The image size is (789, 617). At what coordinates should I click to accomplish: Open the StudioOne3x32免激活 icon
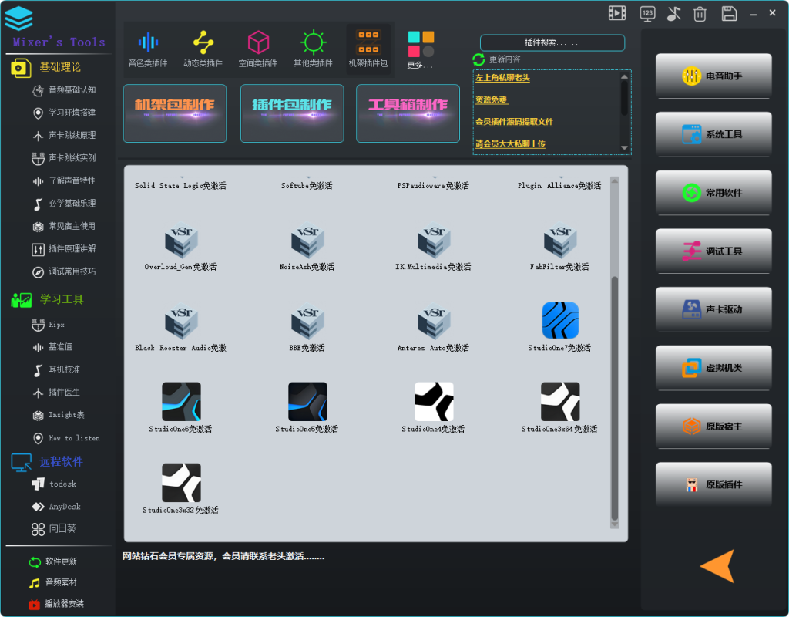181,483
